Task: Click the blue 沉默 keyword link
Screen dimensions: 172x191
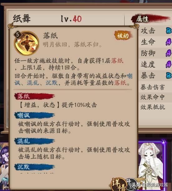Action: 52,83
